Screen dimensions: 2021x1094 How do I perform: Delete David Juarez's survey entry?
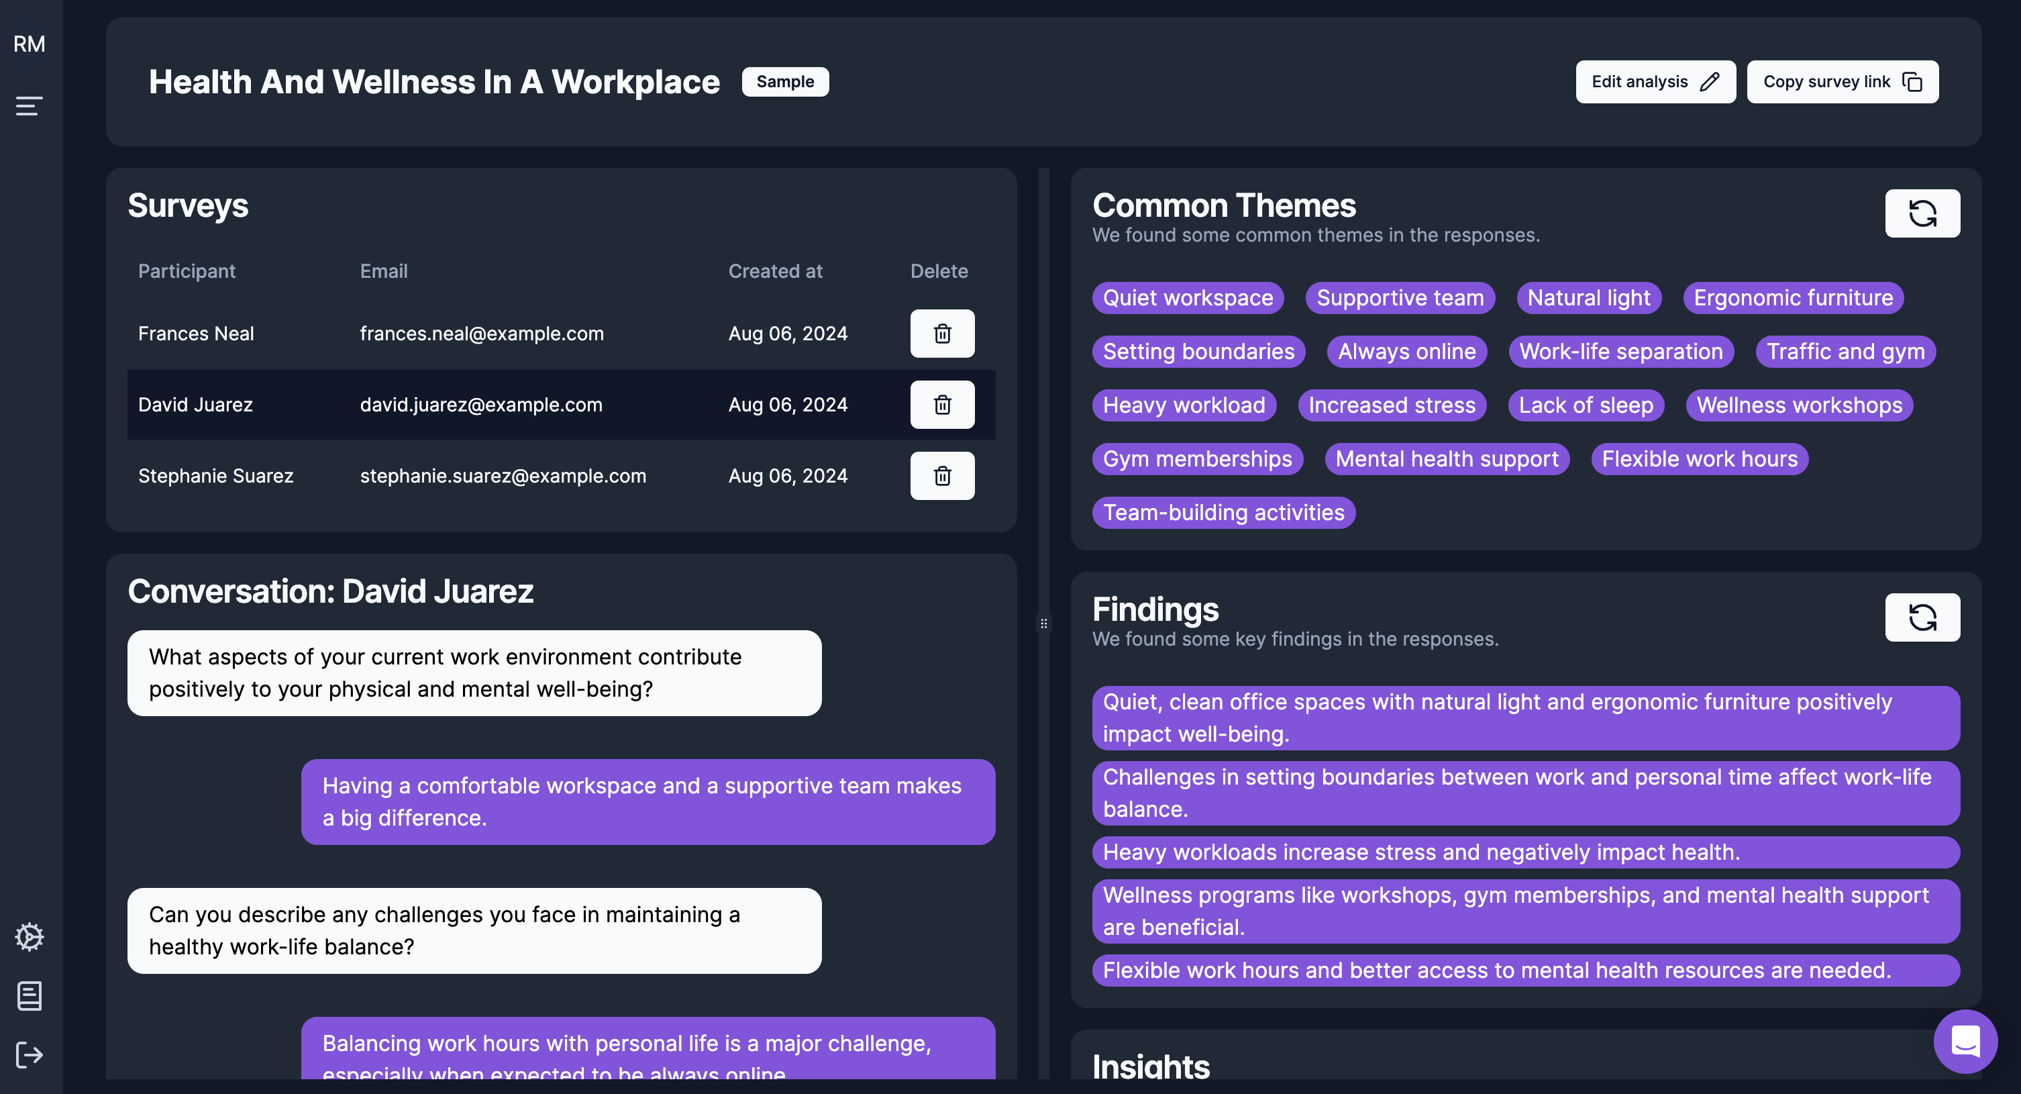tap(941, 405)
